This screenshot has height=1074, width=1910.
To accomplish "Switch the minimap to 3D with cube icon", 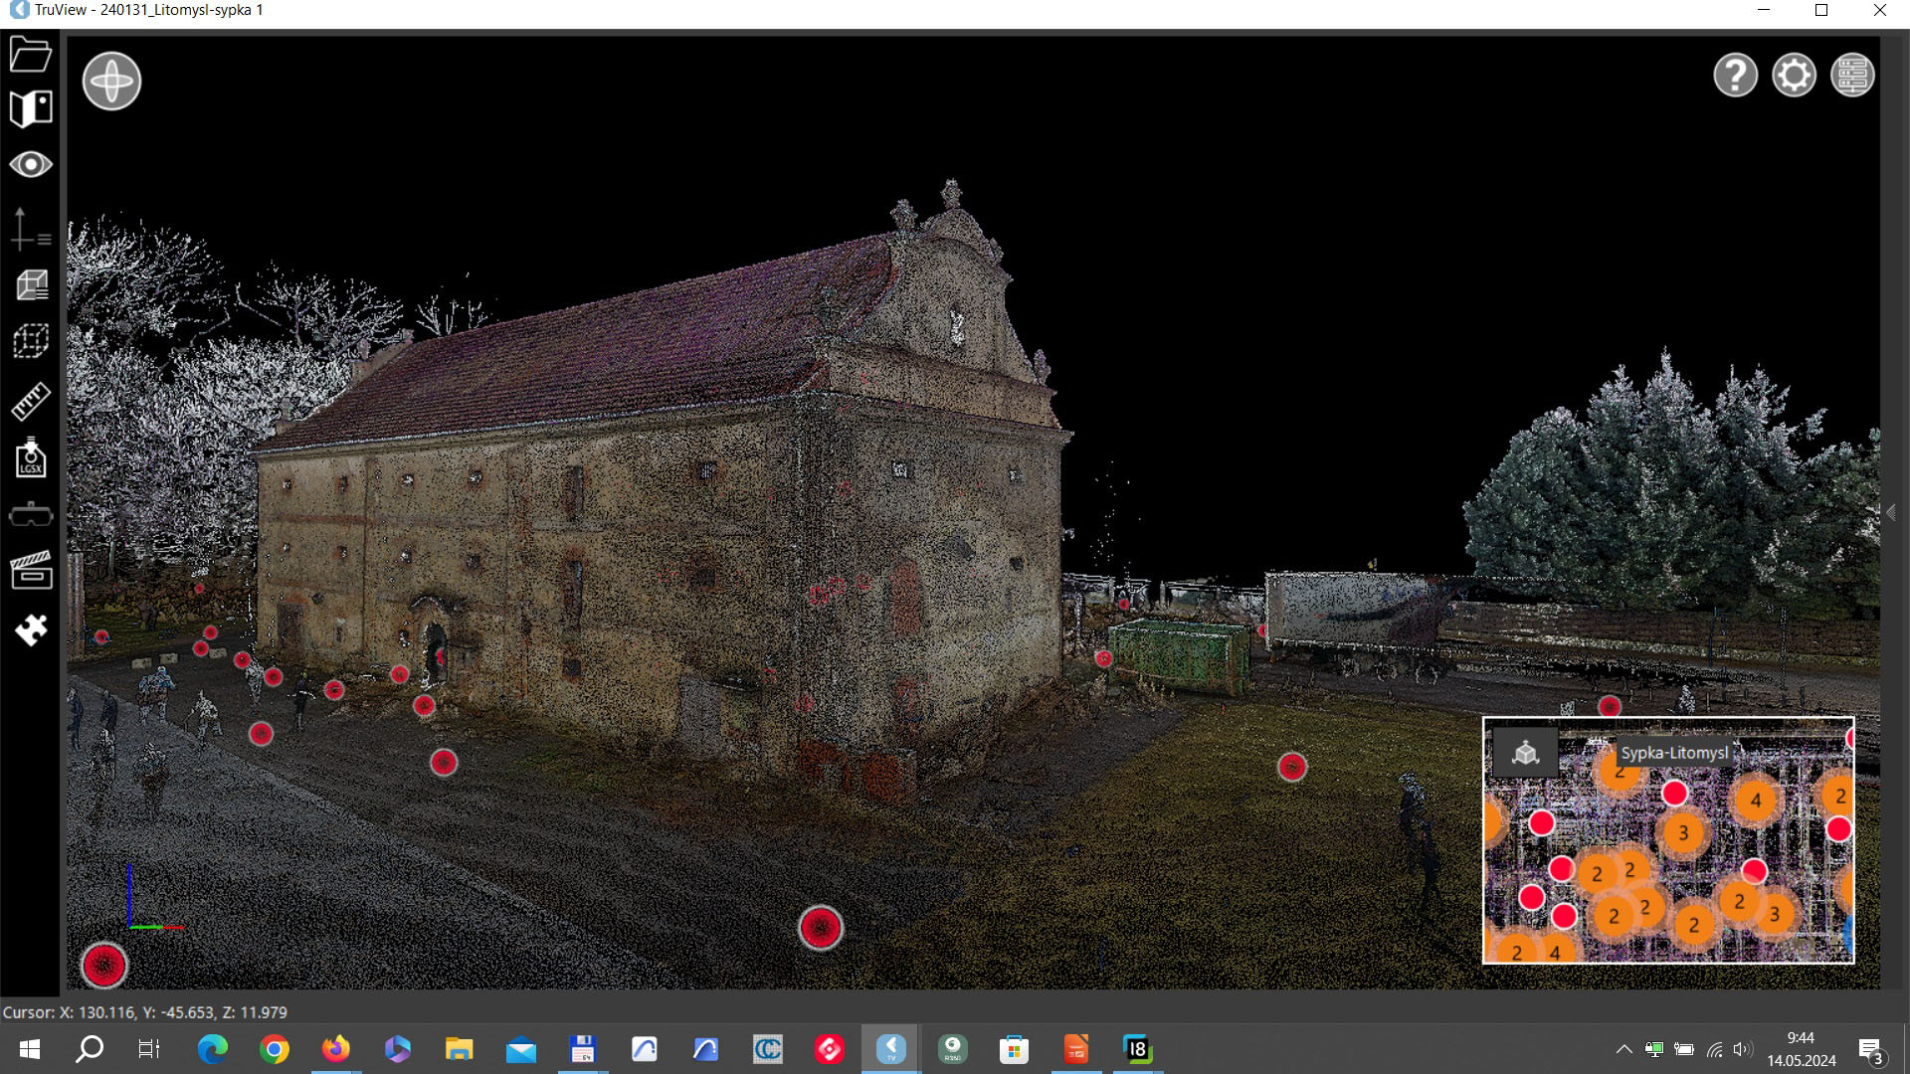I will point(1525,753).
